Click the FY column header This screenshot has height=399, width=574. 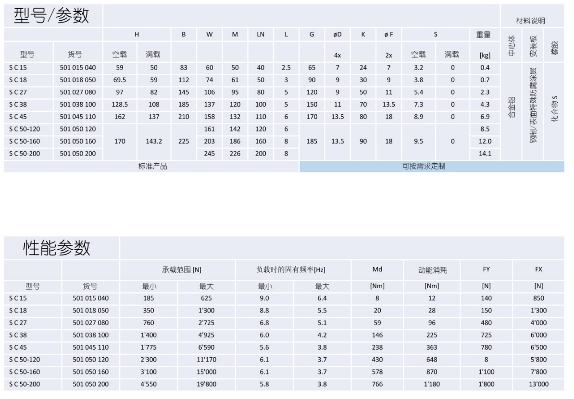[x=486, y=269]
